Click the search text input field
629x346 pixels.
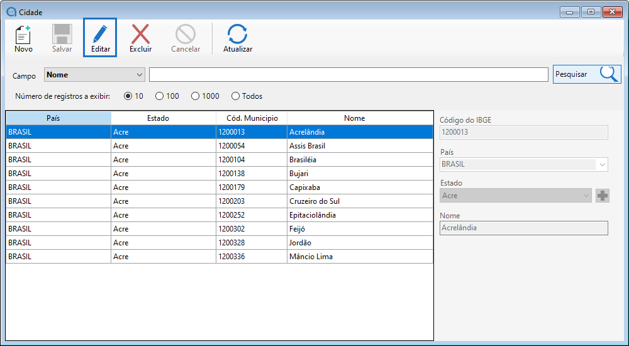coord(348,75)
